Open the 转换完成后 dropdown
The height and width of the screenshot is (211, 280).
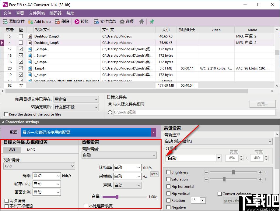76,107
